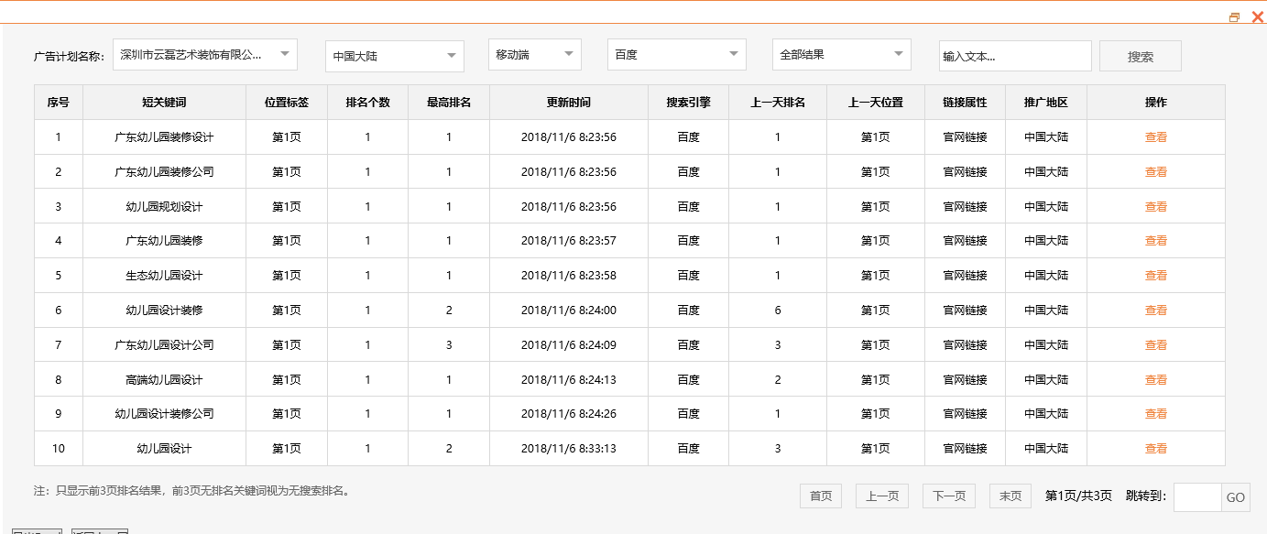The width and height of the screenshot is (1267, 534).
Task: Click the 下一页 next page button
Action: (948, 496)
